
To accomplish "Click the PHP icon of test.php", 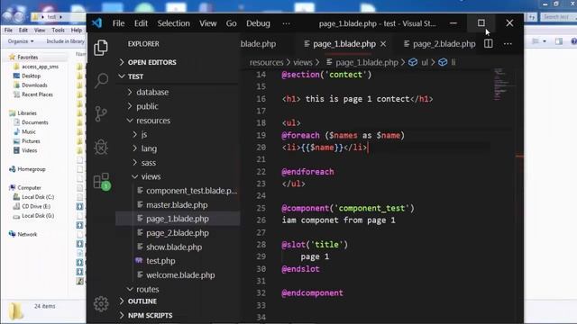I will [x=139, y=260].
